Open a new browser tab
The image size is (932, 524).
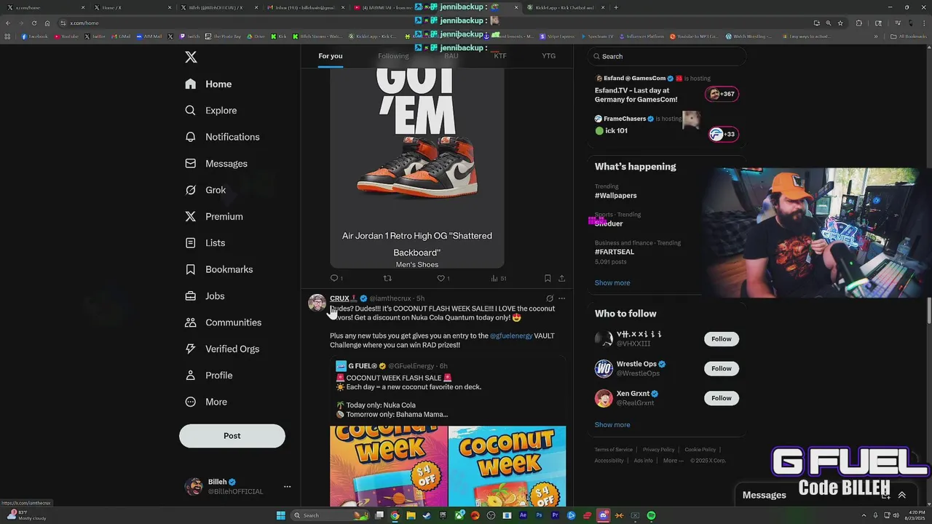coord(616,7)
